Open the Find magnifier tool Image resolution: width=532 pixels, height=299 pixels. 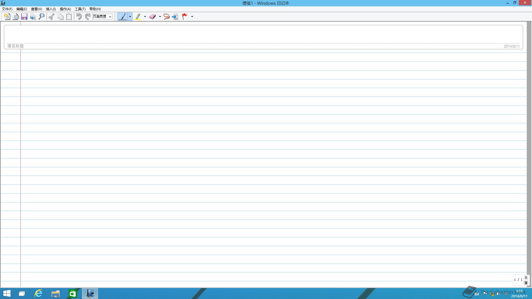tap(42, 17)
